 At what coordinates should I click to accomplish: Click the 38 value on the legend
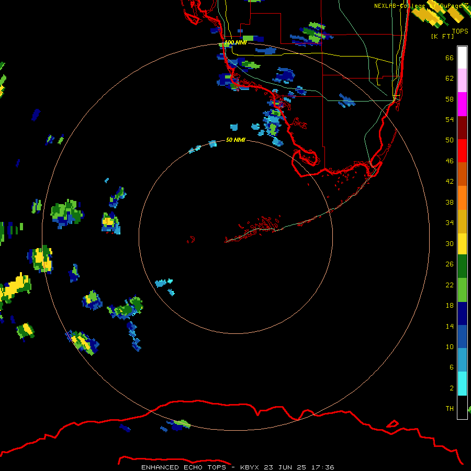pos(450,203)
